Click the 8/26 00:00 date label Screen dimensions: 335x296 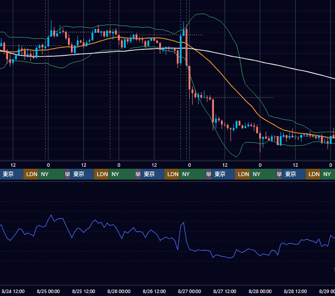pos(119,291)
